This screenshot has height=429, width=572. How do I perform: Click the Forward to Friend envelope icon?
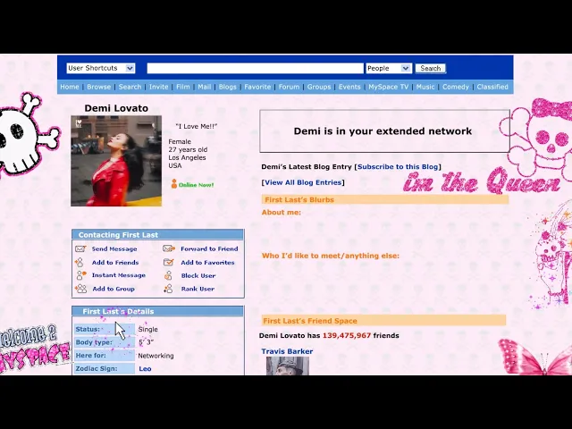(169, 248)
